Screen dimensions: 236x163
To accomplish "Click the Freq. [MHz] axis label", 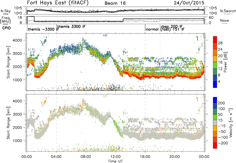I will (x=5, y=20).
